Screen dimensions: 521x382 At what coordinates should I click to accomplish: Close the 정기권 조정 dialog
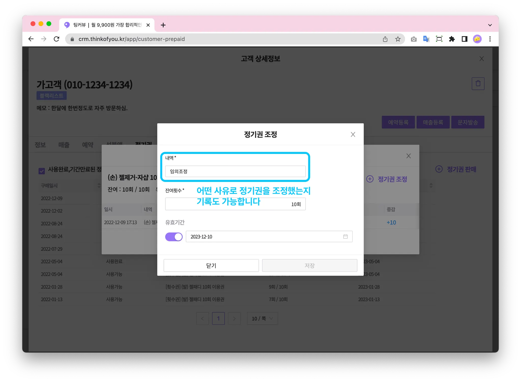(x=353, y=135)
